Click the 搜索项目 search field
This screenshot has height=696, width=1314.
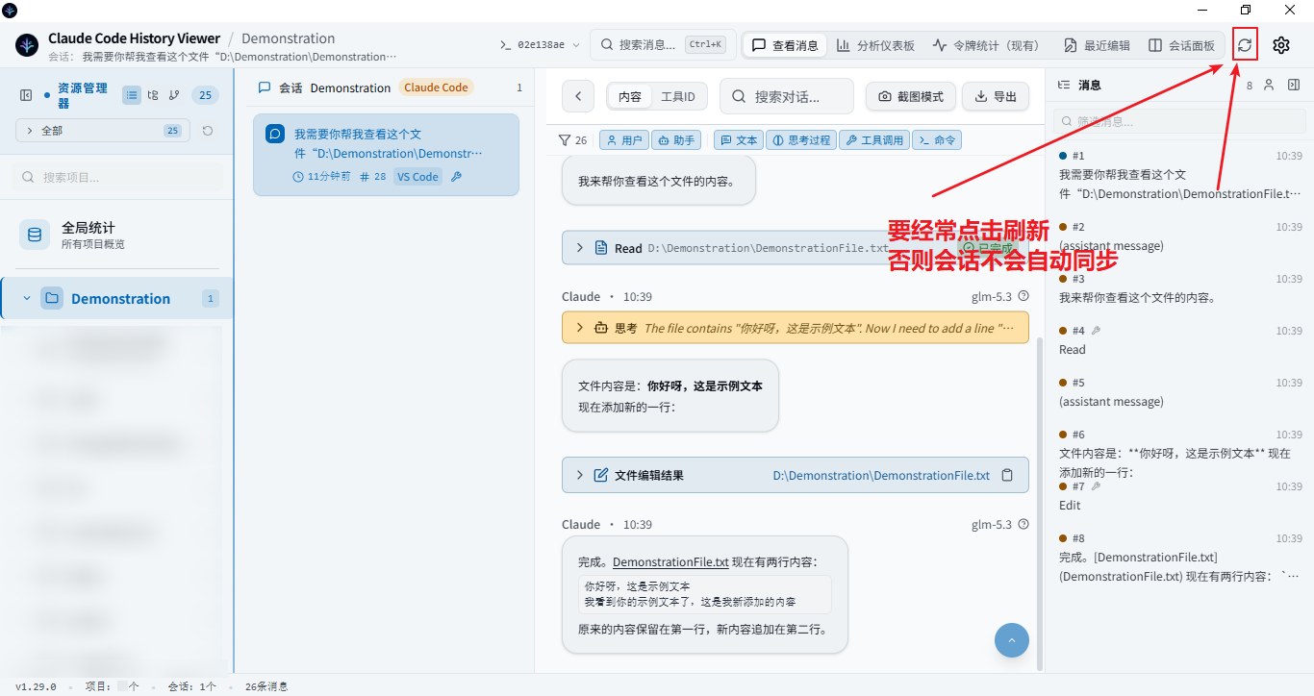tap(116, 177)
